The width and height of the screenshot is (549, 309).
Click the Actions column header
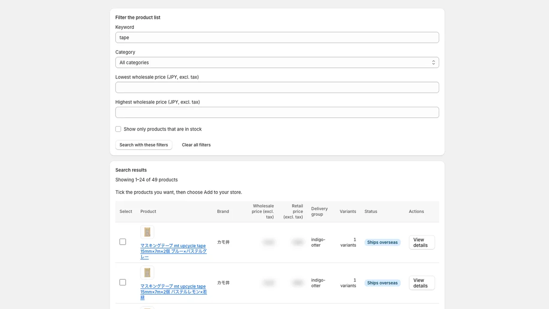[416, 211]
